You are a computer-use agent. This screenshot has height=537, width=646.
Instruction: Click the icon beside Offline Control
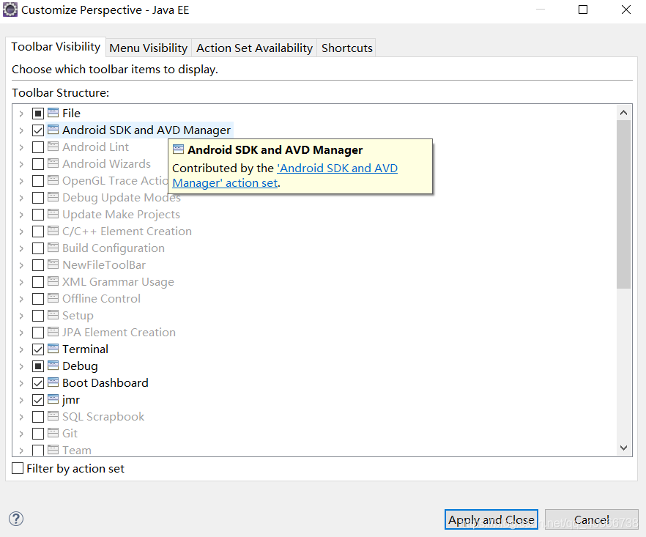(53, 298)
